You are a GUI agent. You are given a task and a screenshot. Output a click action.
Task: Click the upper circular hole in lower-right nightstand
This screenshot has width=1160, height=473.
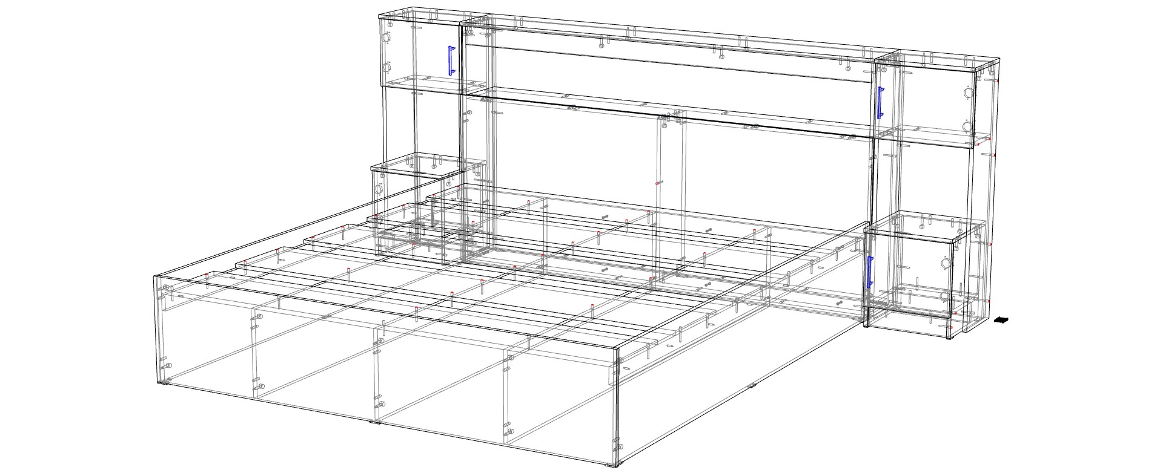[x=945, y=264]
